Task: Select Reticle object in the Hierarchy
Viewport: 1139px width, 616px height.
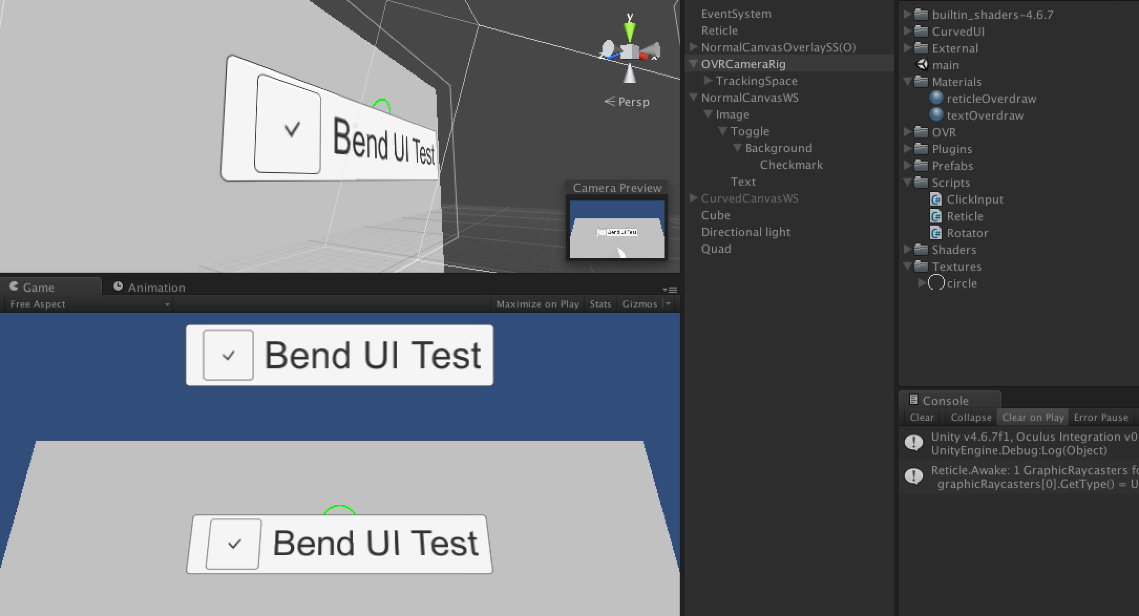Action: pyautogui.click(x=720, y=30)
